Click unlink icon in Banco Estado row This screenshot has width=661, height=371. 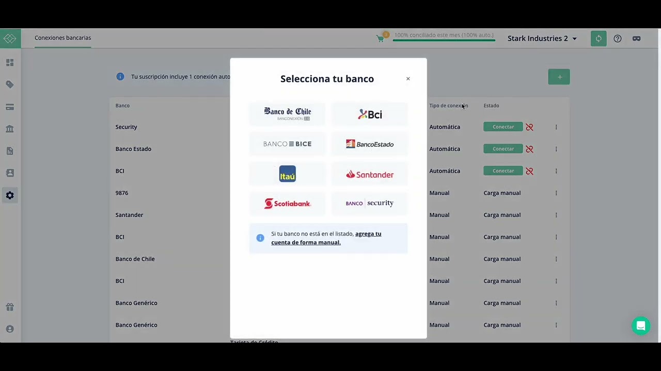point(529,149)
